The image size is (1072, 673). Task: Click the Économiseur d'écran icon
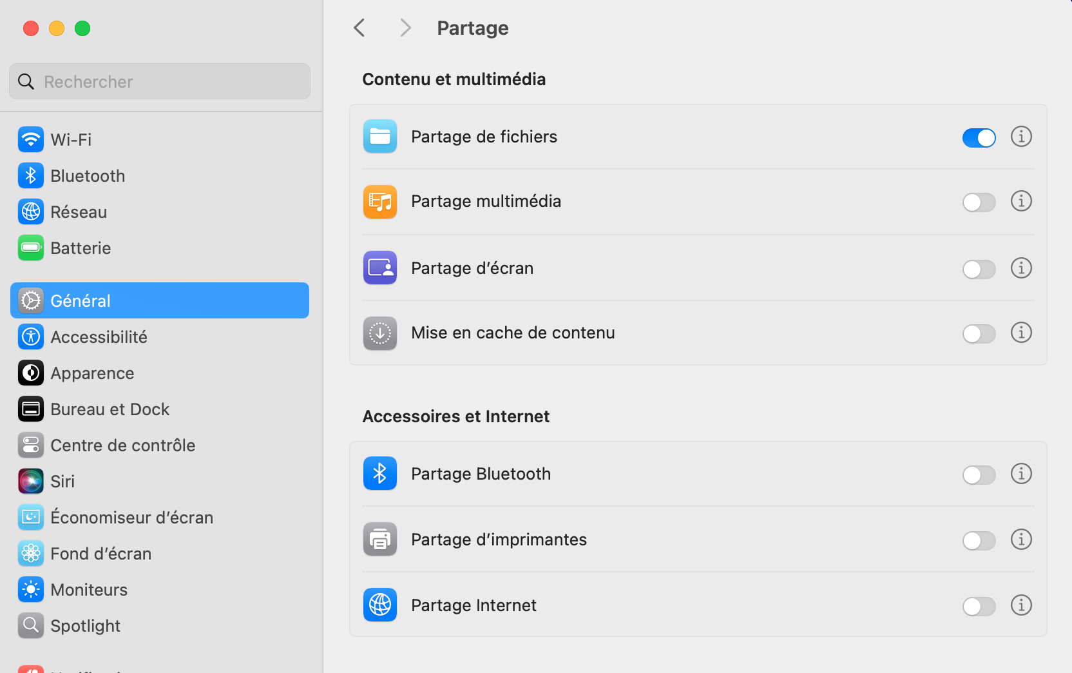click(x=31, y=517)
